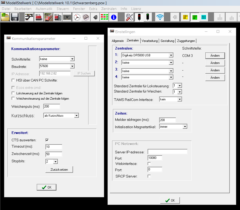
Task: Switch to the Gestaltung tab
Action: click(168, 41)
